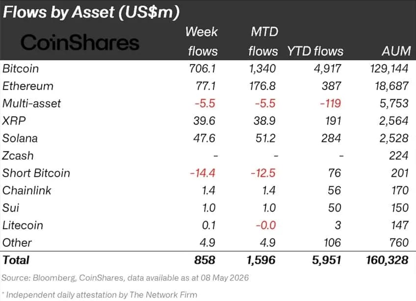Select the Bitcoin row label
Image resolution: width=416 pixels, height=301 pixels.
click(x=21, y=69)
